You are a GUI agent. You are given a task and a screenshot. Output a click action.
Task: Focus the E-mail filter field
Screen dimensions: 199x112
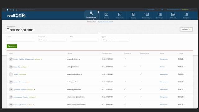[21, 40]
